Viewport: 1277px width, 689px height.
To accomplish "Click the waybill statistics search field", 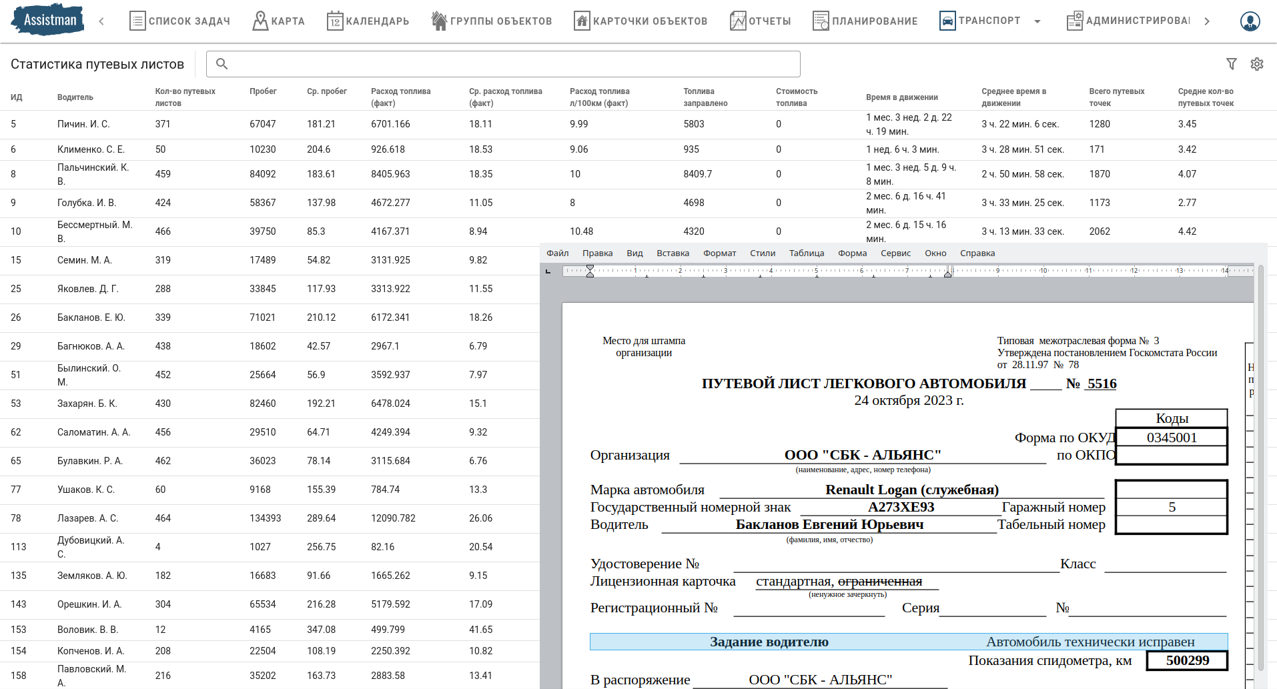I will [507, 64].
